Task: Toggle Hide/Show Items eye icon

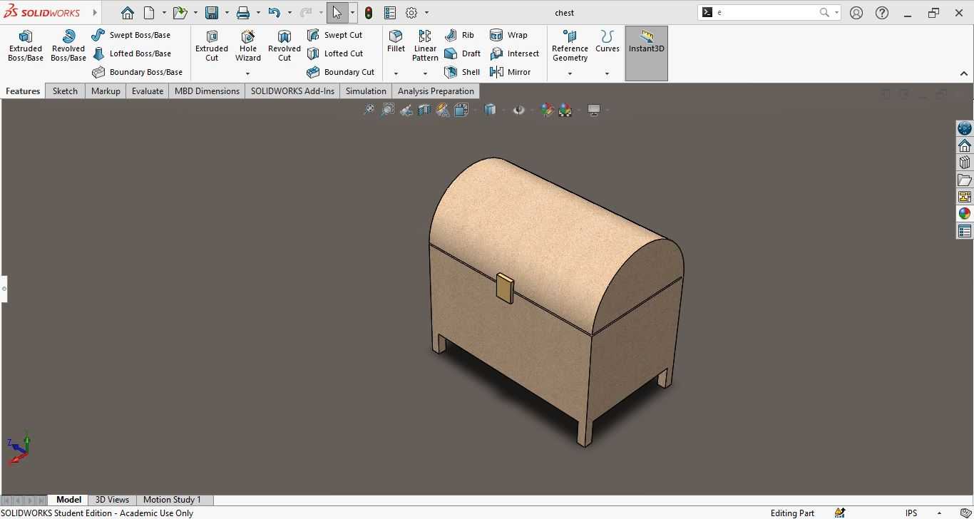Action: (x=518, y=110)
